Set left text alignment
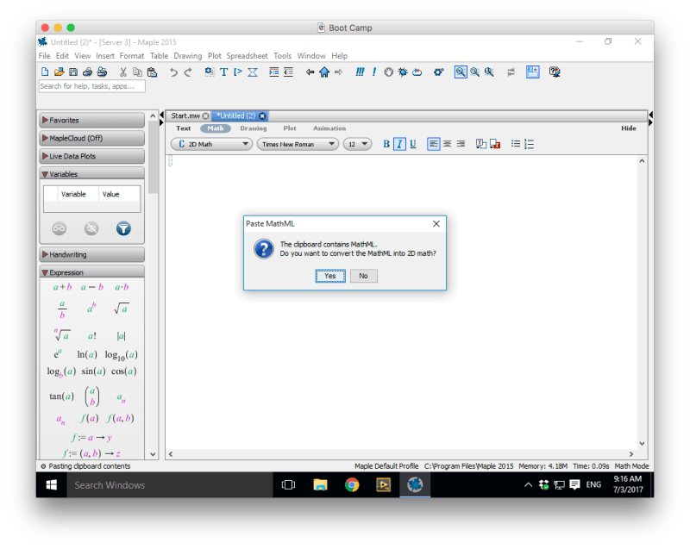 coord(434,144)
